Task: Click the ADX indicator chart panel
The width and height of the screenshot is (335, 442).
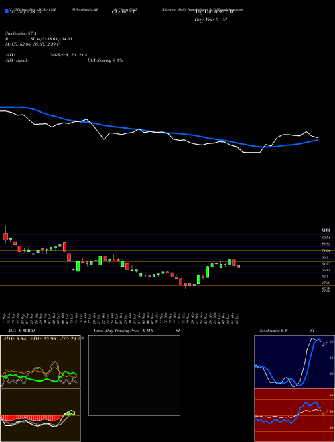Action: [40, 362]
